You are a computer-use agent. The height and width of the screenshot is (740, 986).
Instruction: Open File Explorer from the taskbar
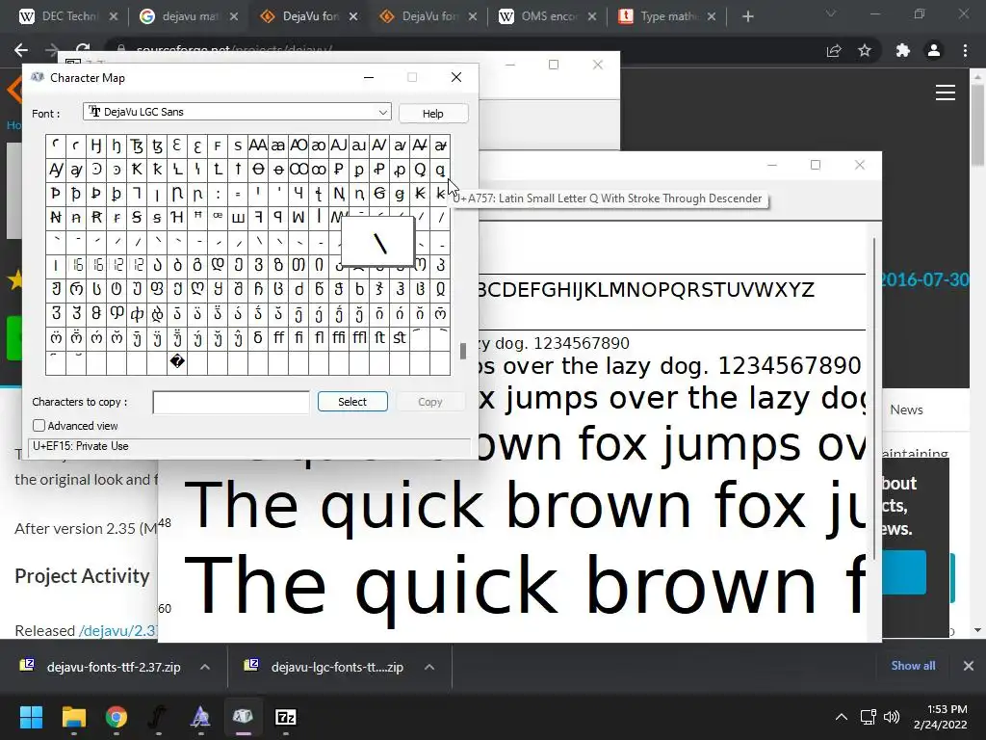(x=73, y=717)
